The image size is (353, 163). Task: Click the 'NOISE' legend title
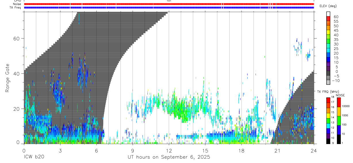tap(340, 95)
